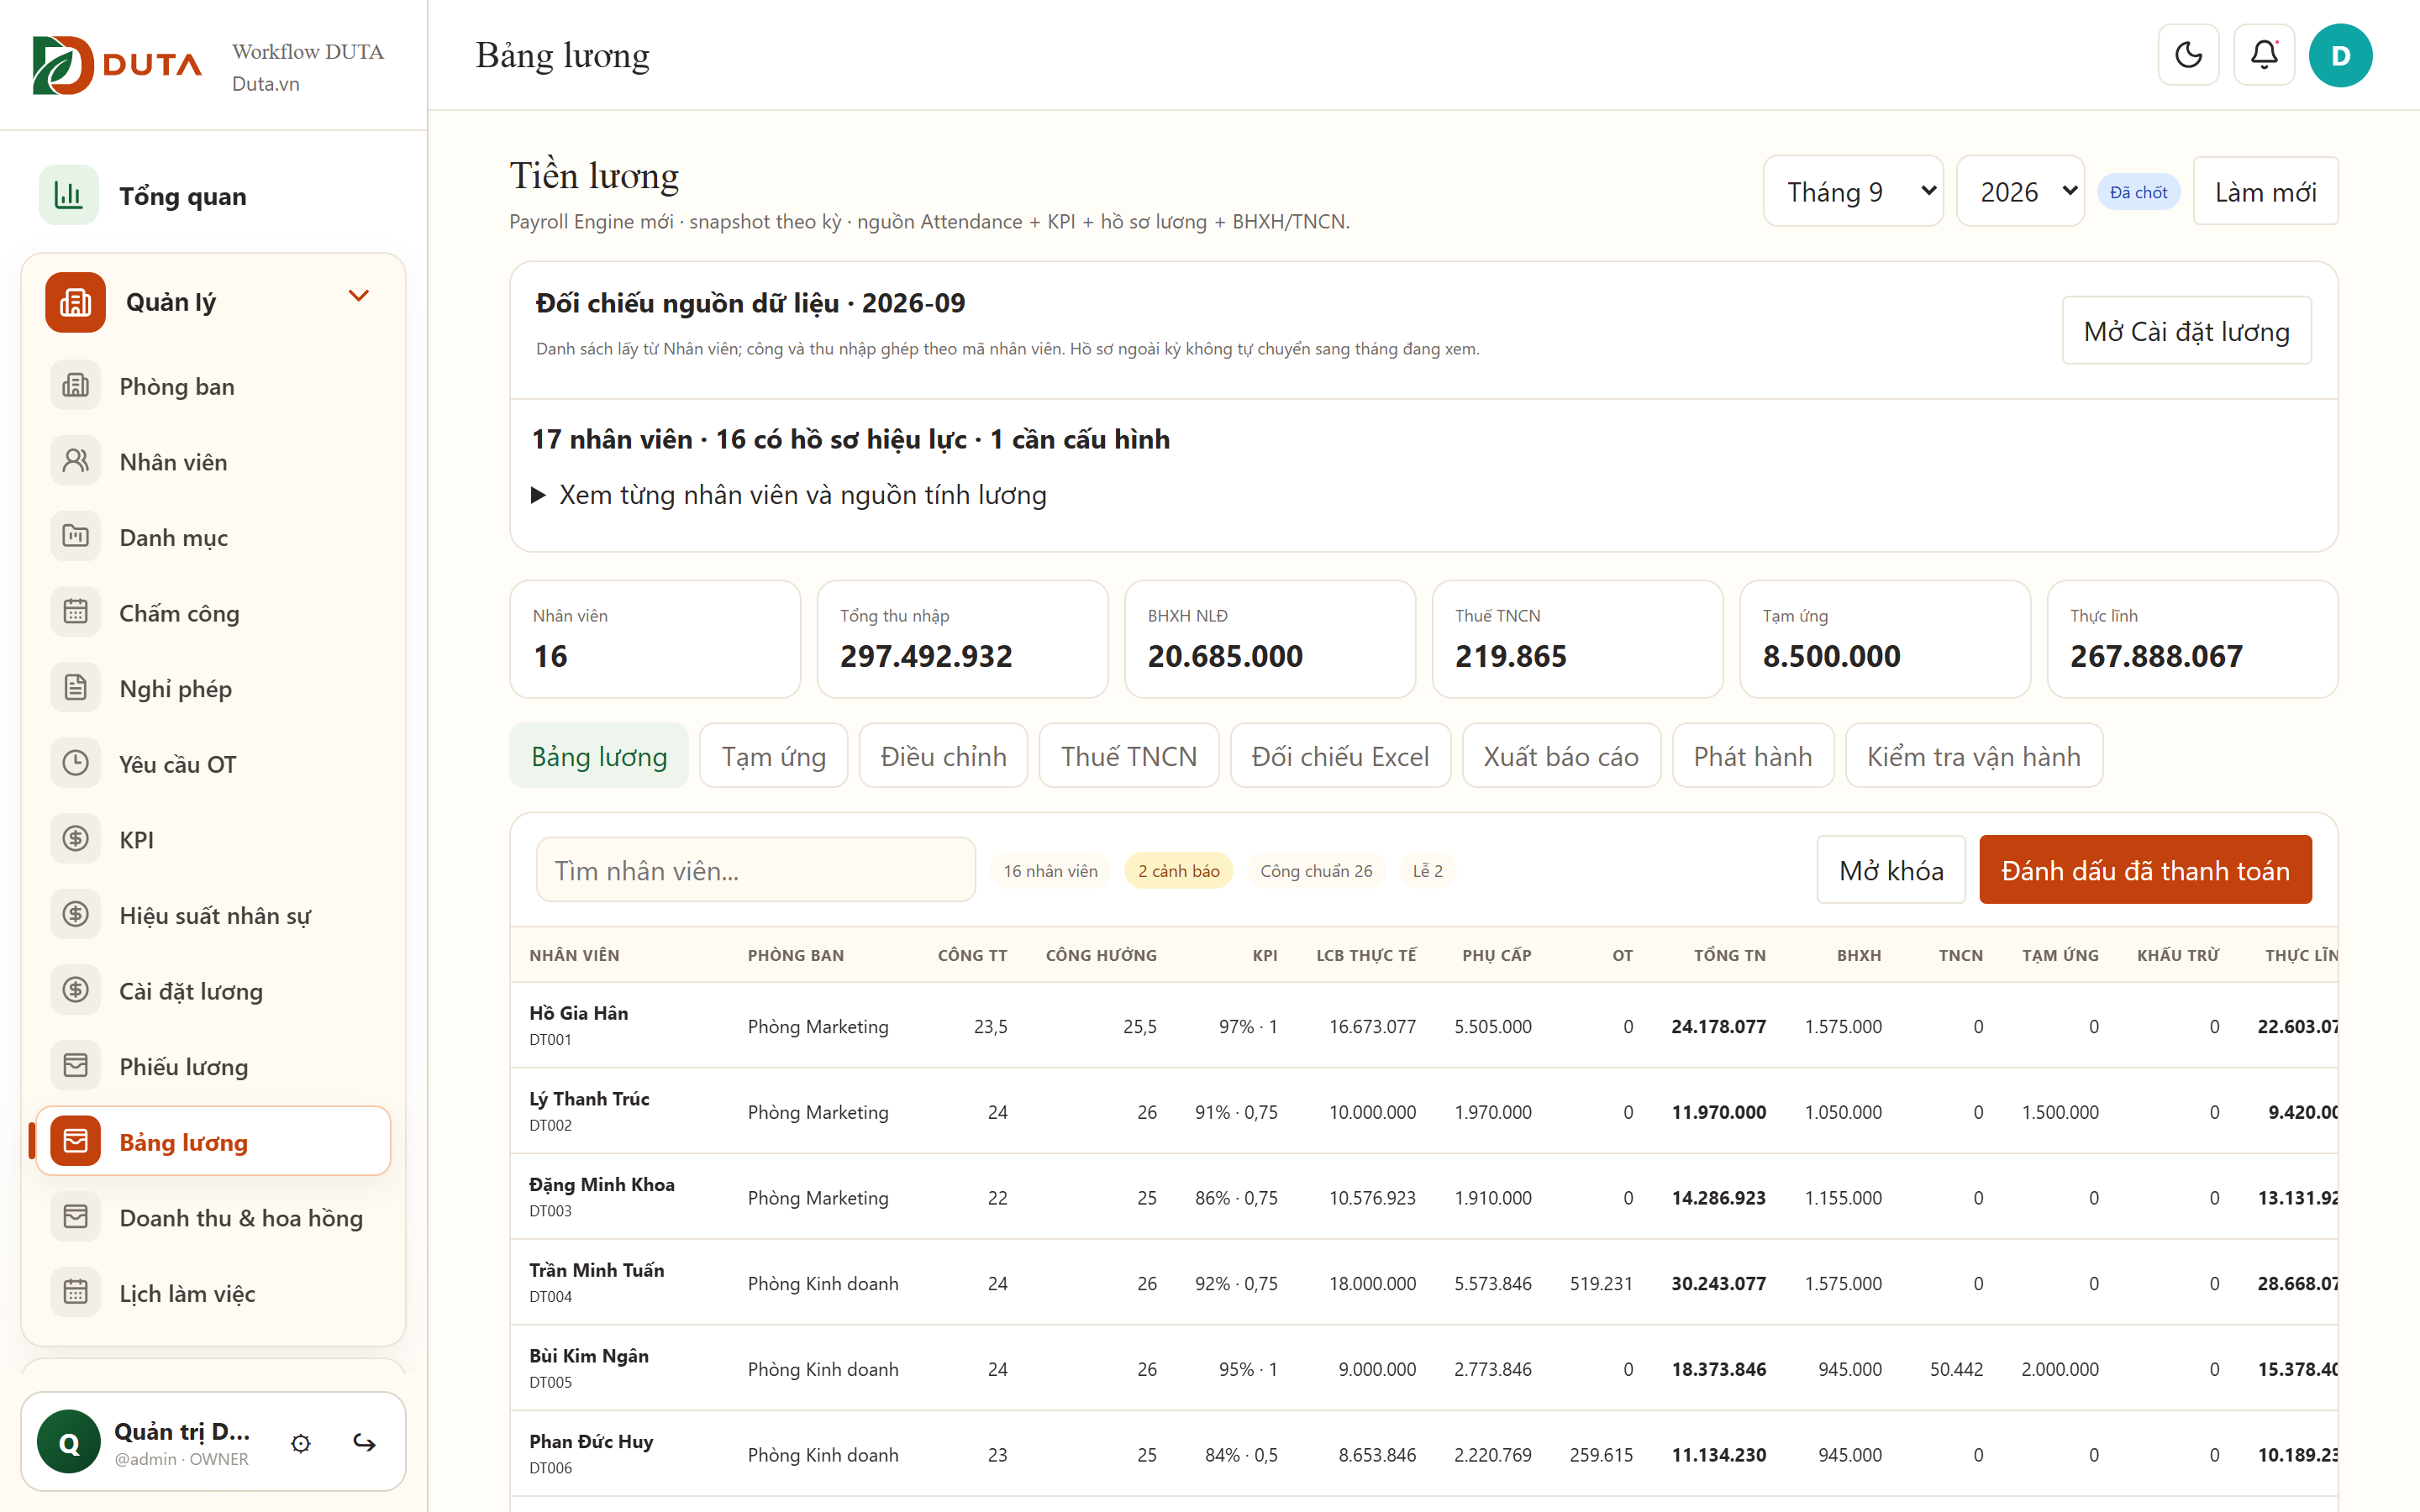The height and width of the screenshot is (1512, 2420).
Task: Open Nhân viên menu item
Action: 213,461
